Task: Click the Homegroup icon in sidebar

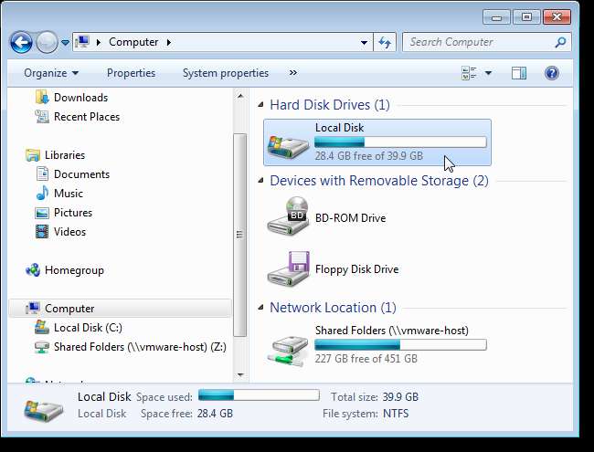Action: (x=33, y=270)
